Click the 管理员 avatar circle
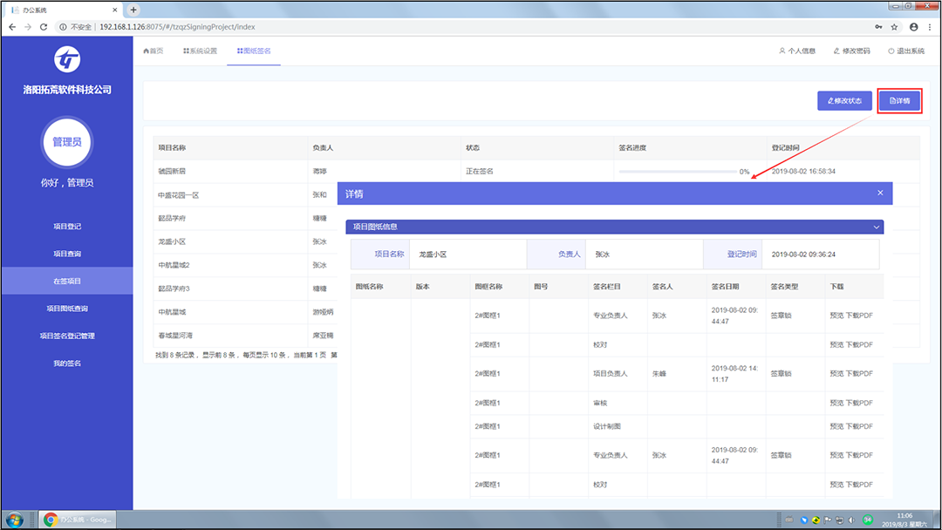This screenshot has height=530, width=942. tap(66, 142)
